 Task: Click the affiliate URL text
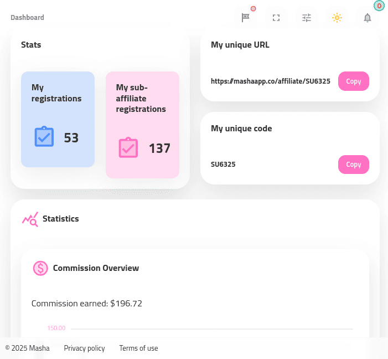[271, 81]
